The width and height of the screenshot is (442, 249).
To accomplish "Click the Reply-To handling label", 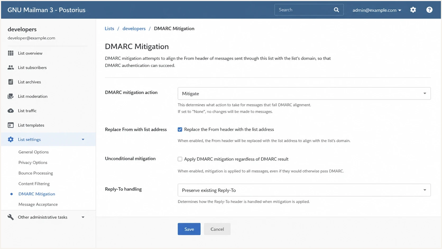I will [x=123, y=189].
